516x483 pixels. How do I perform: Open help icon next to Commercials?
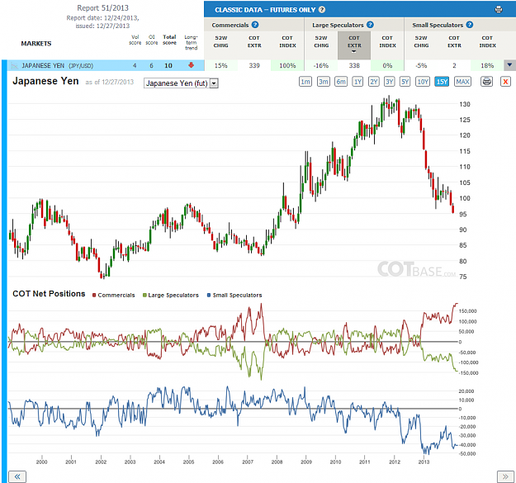tap(255, 25)
